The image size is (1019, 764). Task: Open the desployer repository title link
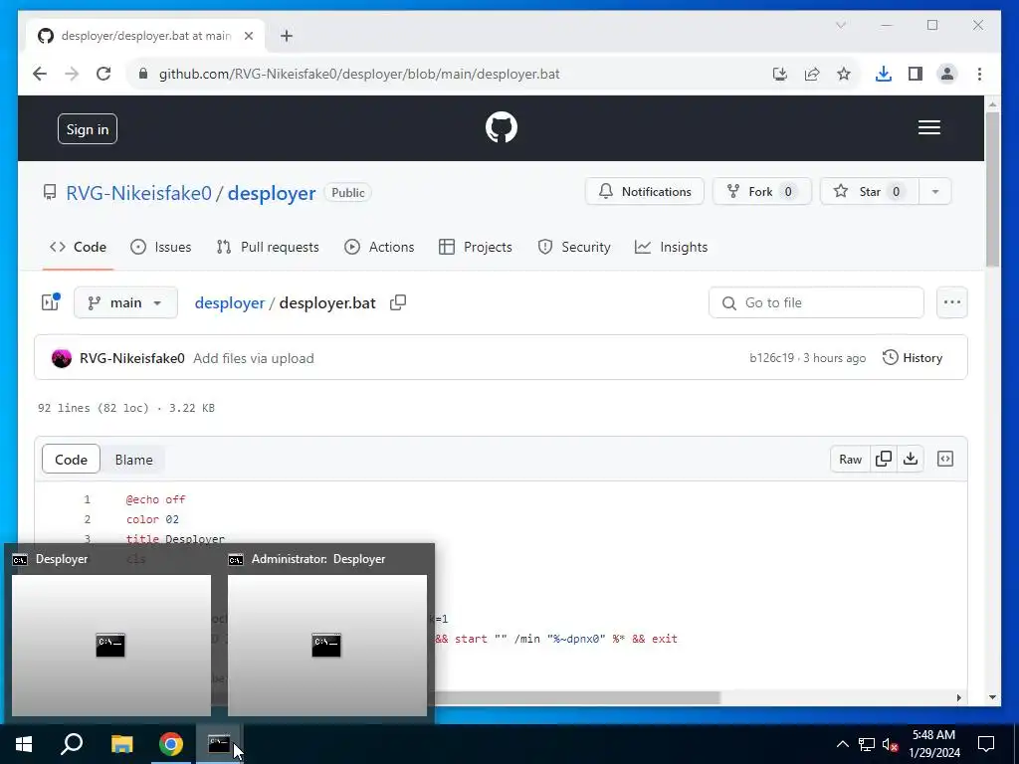click(x=272, y=193)
